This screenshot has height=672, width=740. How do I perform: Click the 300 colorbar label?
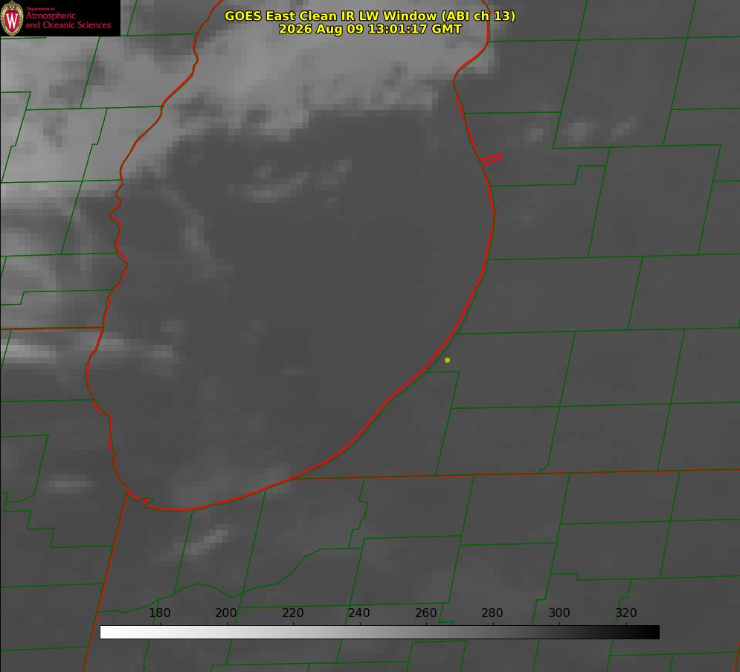[559, 613]
